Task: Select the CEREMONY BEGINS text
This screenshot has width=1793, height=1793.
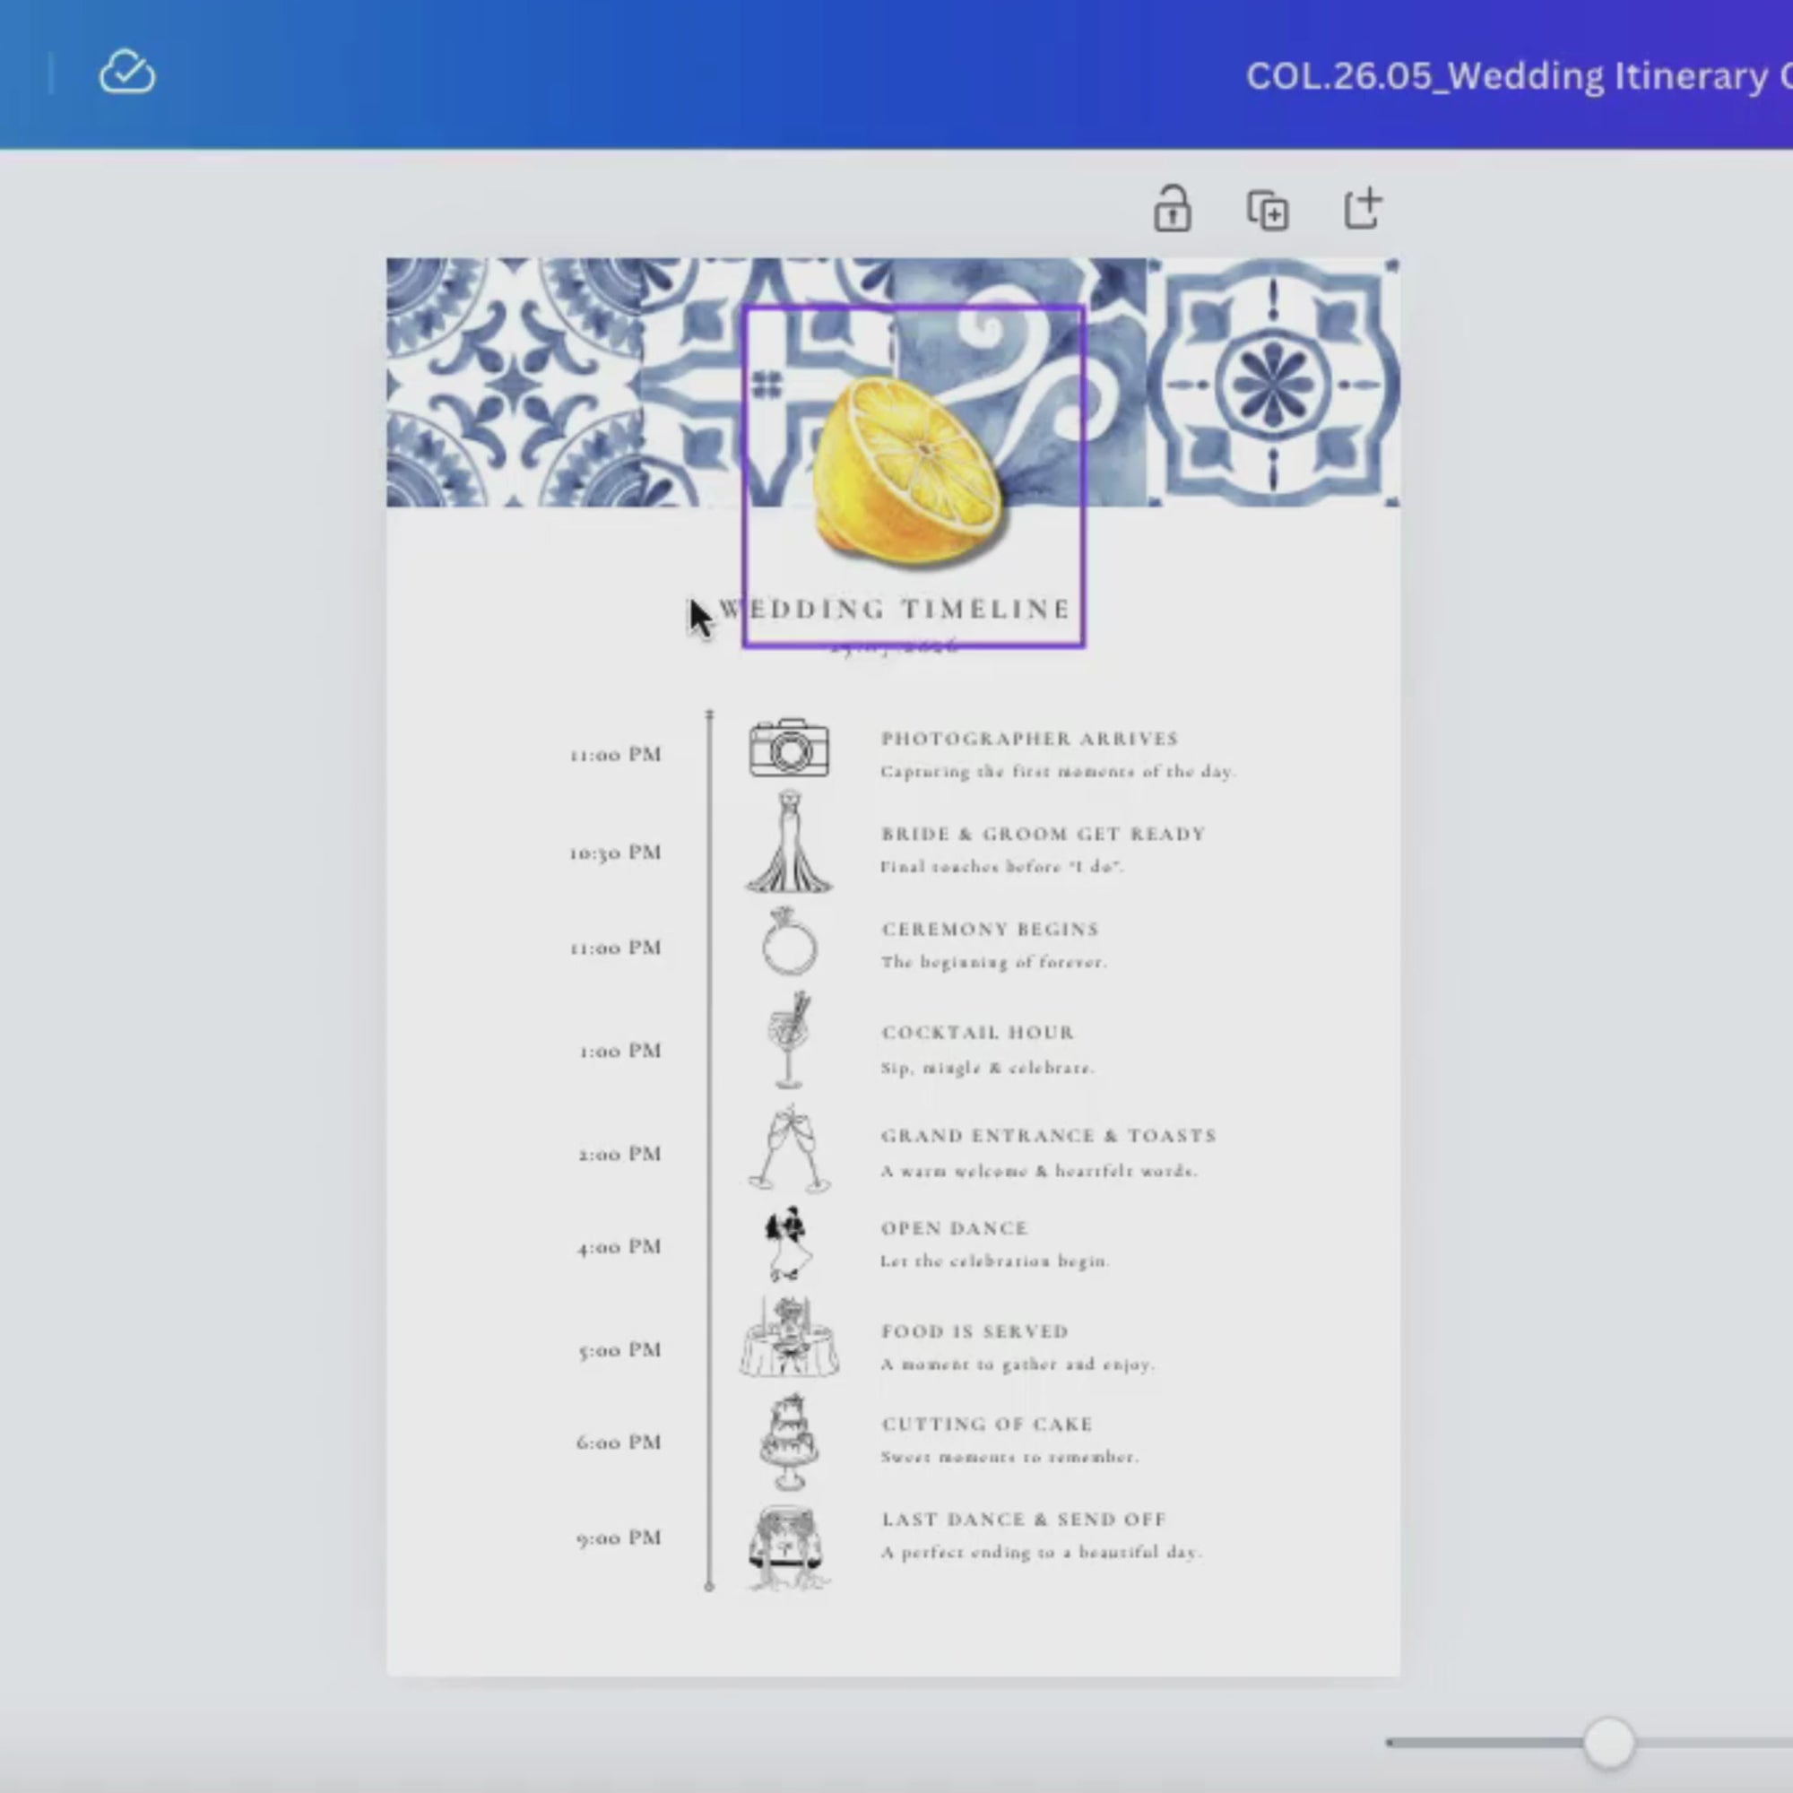Action: point(990,929)
